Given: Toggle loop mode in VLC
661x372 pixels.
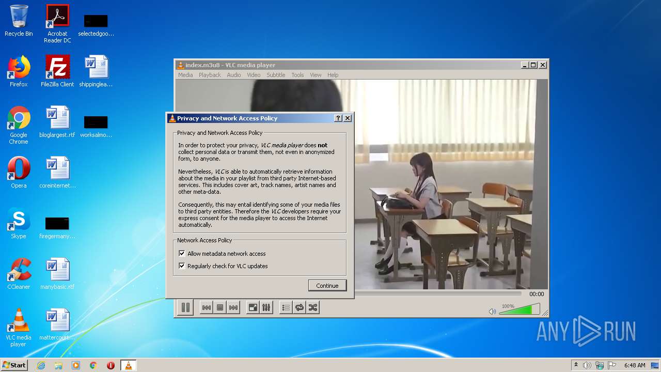Looking at the screenshot, I should [x=300, y=307].
